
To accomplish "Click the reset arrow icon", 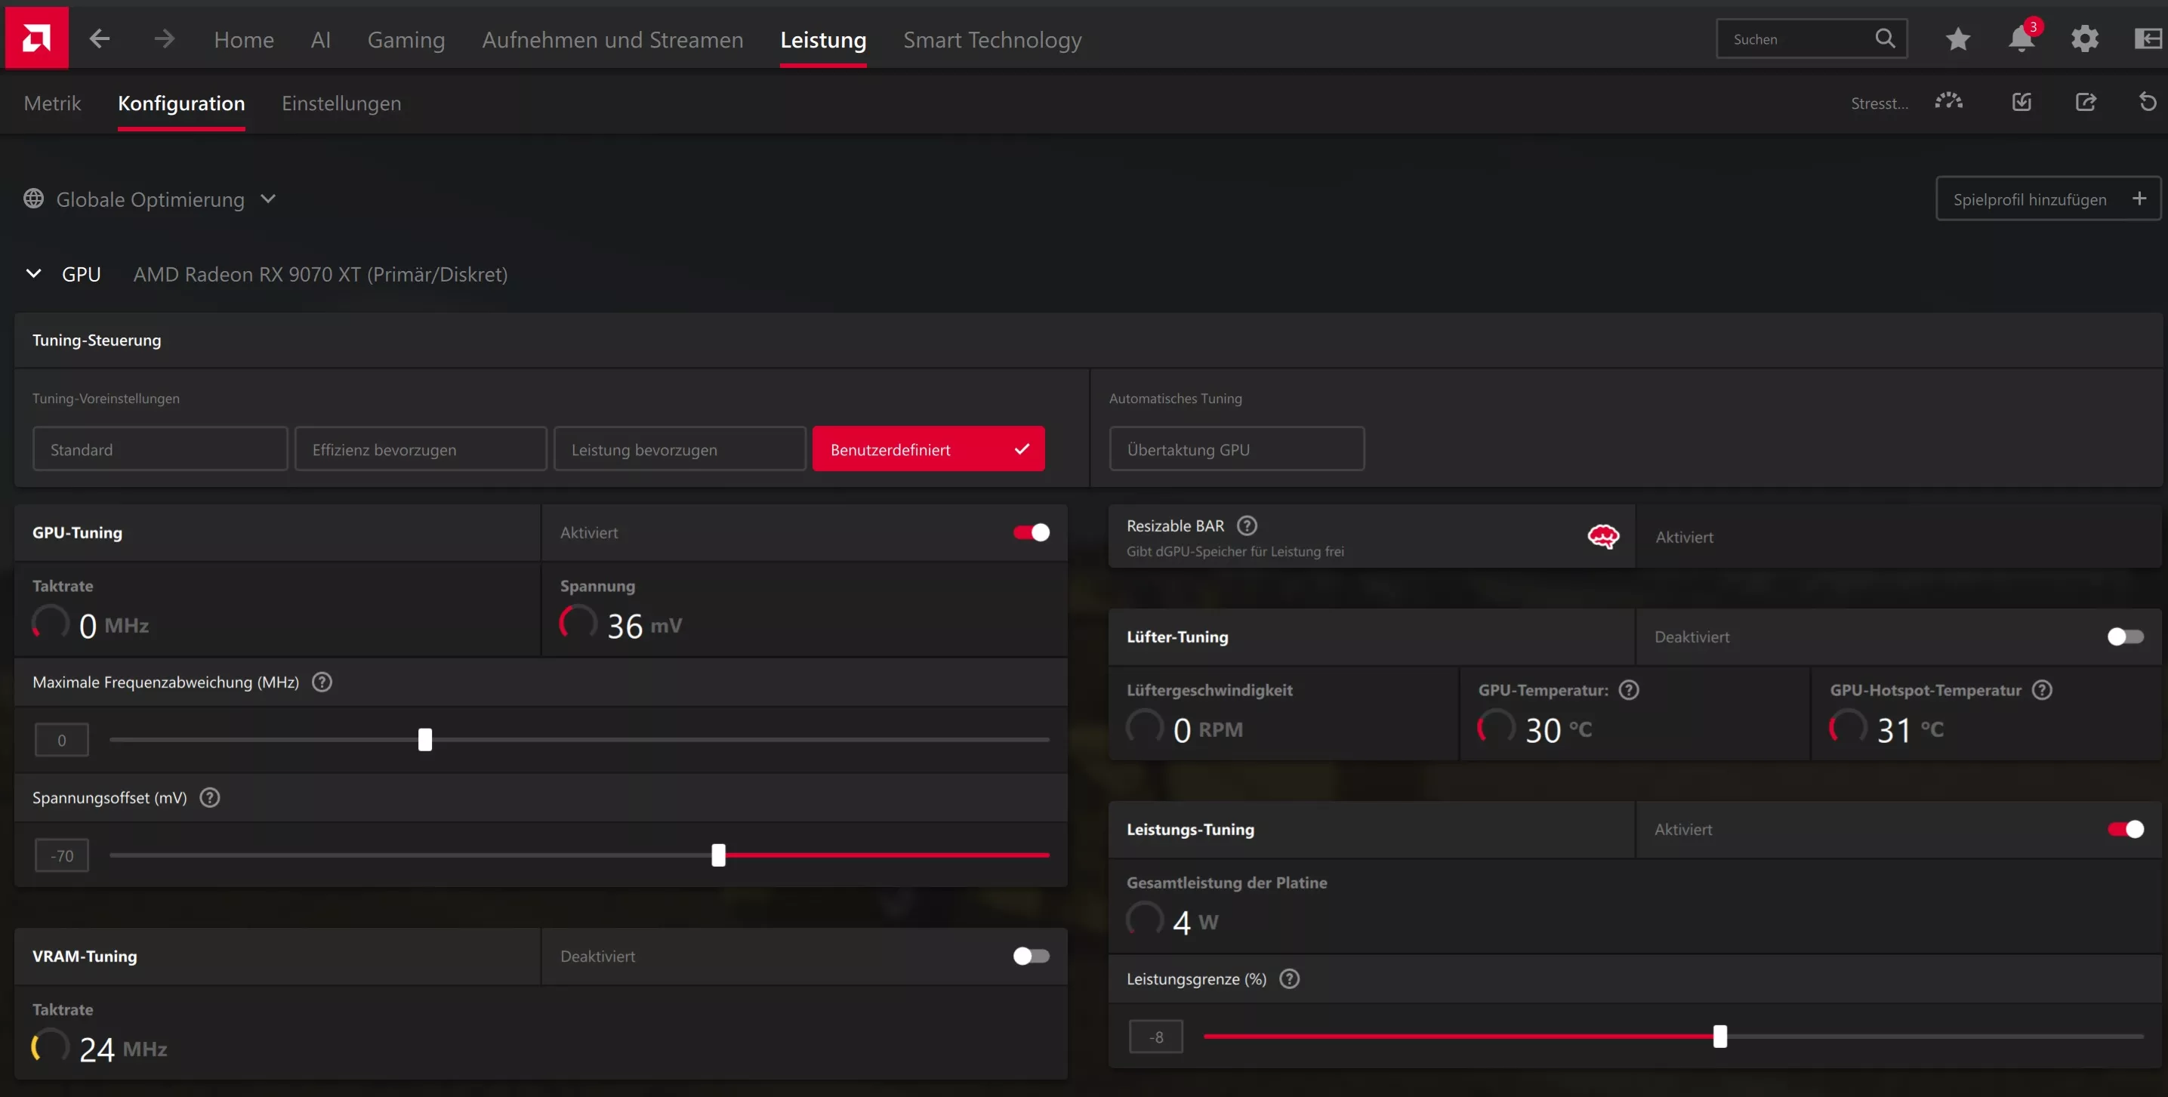I will click(2148, 102).
